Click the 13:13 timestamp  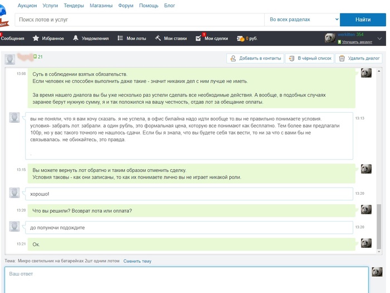pos(360,118)
